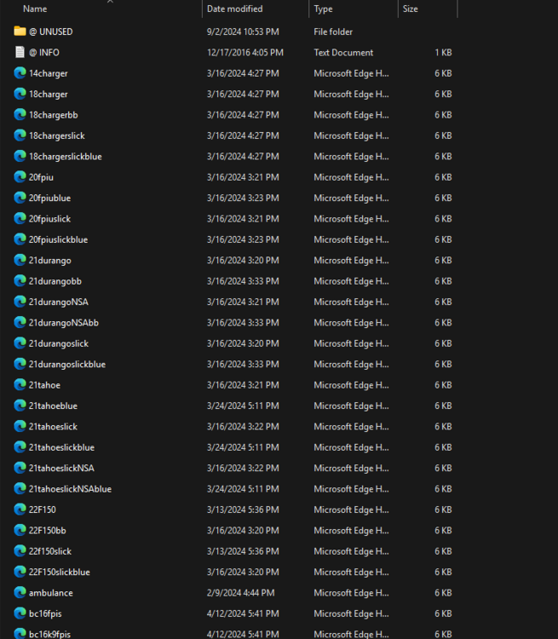The width and height of the screenshot is (558, 639).
Task: Click the 18chargerbb file icon
Action: click(20, 114)
